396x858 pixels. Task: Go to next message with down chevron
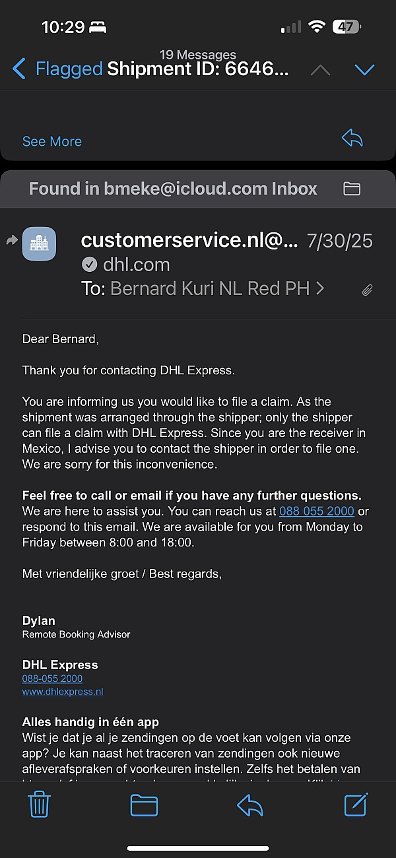click(364, 69)
